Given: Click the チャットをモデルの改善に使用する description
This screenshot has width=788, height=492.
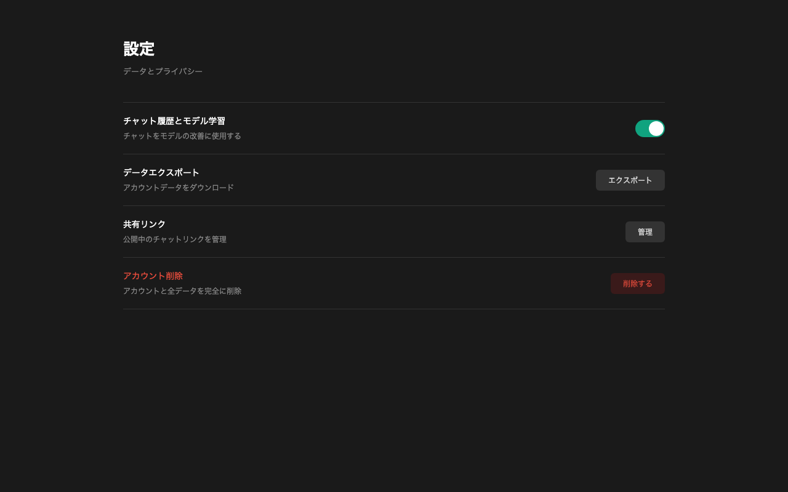Looking at the screenshot, I should click(x=182, y=136).
